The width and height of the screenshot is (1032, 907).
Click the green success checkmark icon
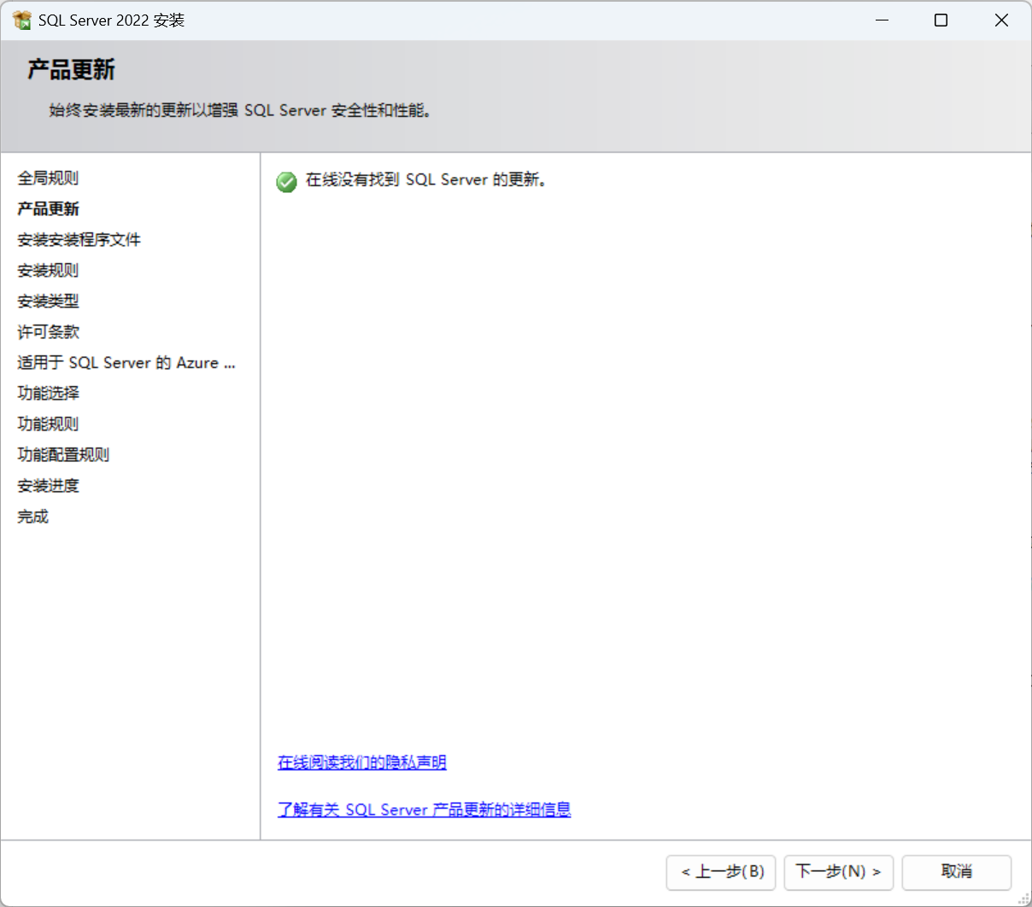(x=286, y=181)
